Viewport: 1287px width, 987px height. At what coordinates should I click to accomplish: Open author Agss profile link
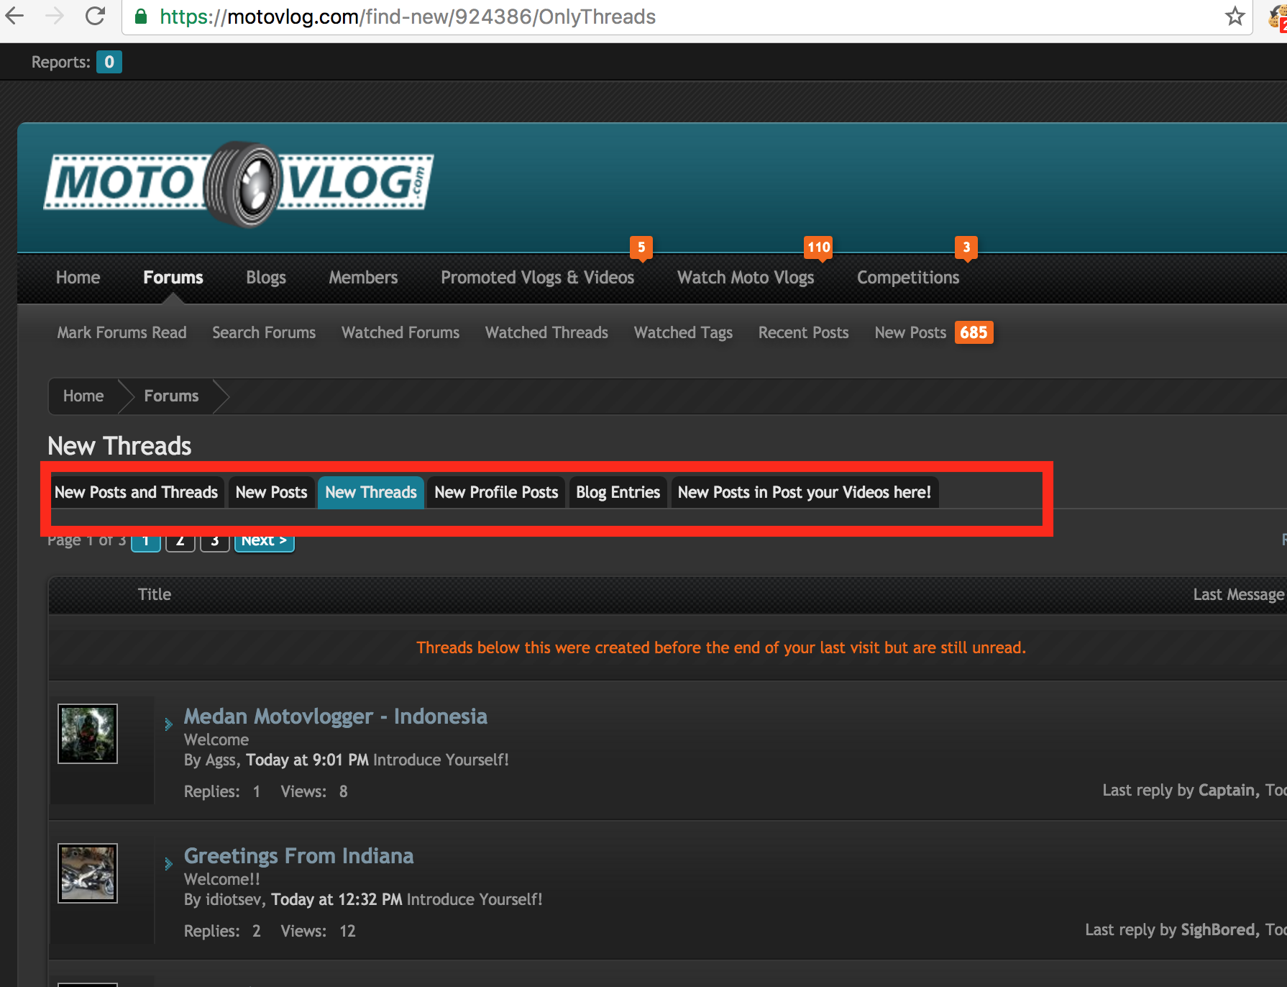221,760
